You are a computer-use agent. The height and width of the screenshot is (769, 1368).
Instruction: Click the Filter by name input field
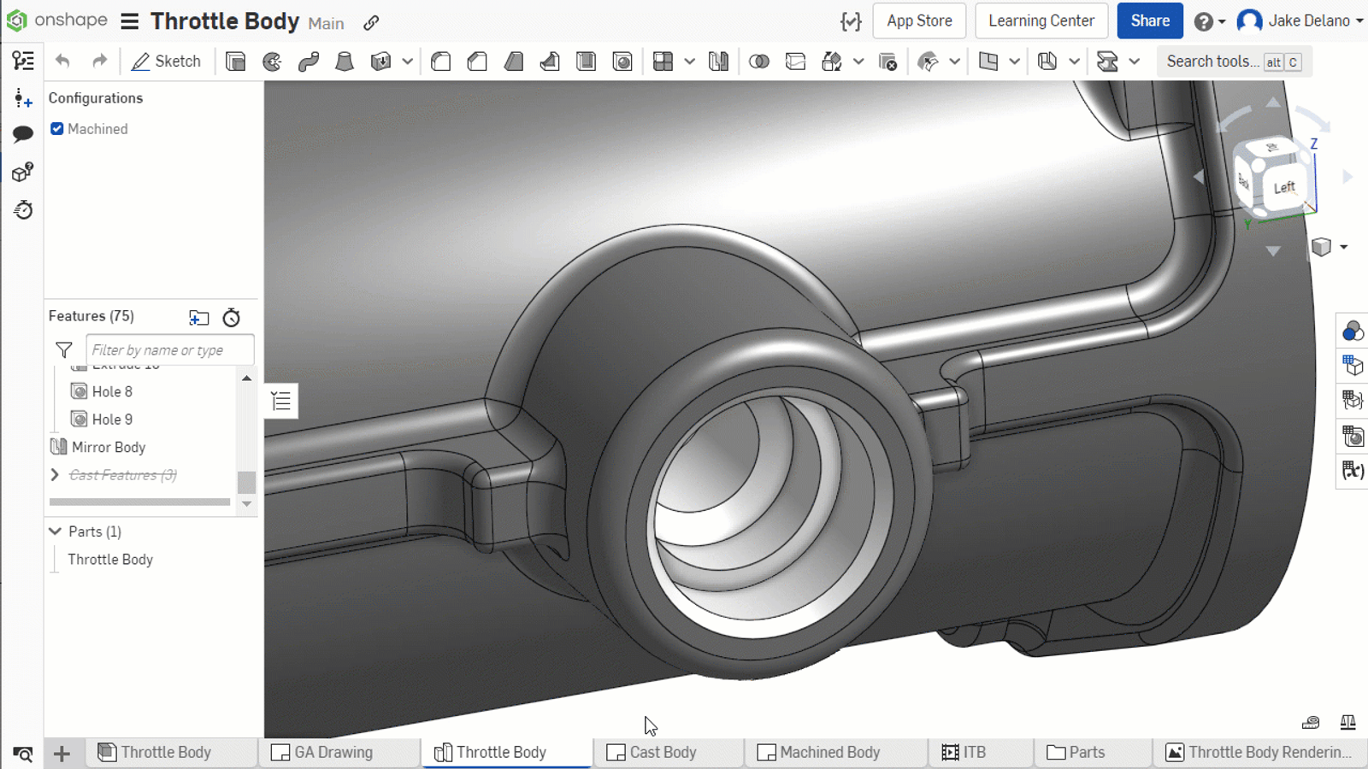click(x=169, y=350)
